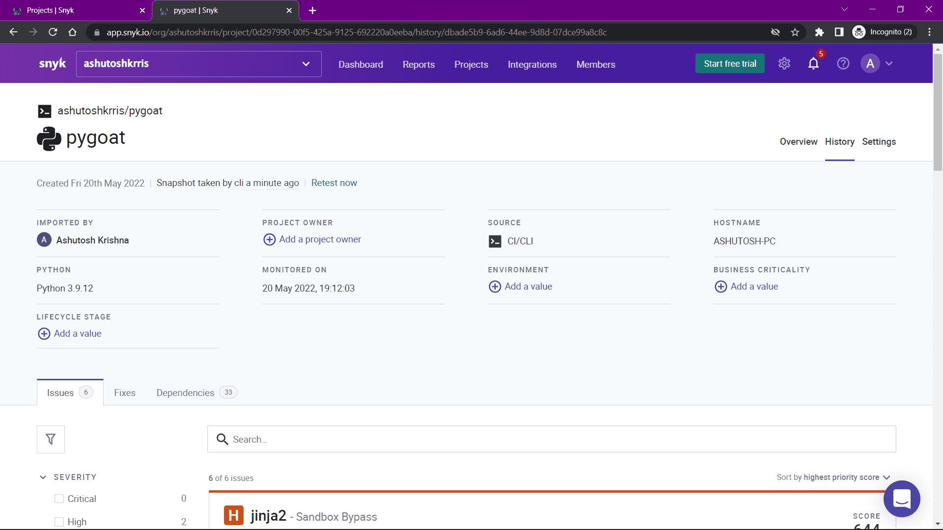Open the Projects nav item

(471, 64)
